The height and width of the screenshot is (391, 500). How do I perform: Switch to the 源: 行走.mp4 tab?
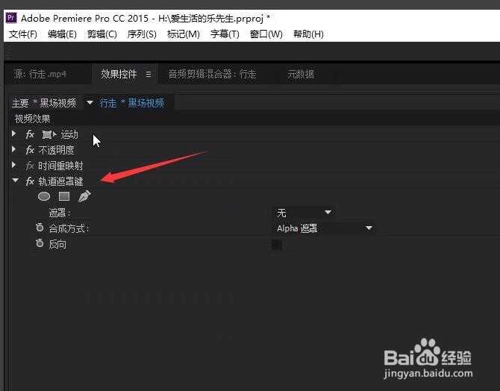coord(40,75)
